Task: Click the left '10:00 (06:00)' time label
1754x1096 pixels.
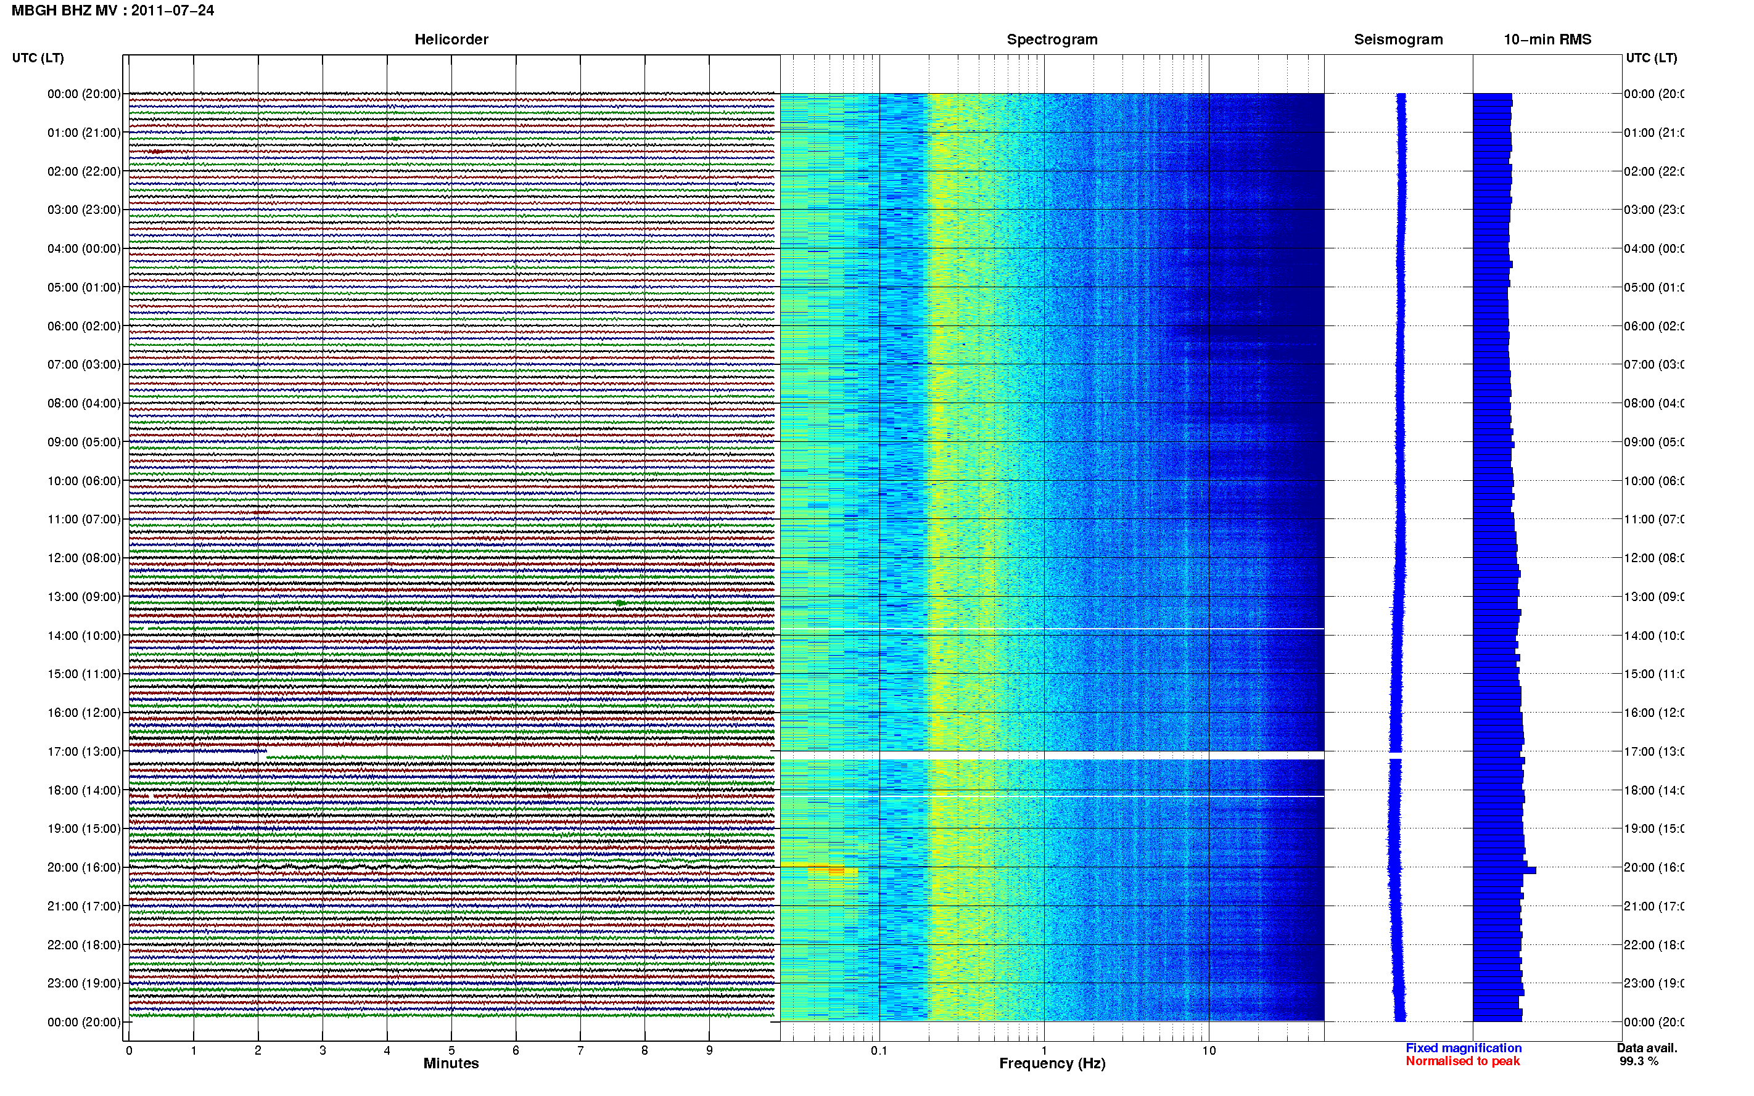Action: click(84, 481)
